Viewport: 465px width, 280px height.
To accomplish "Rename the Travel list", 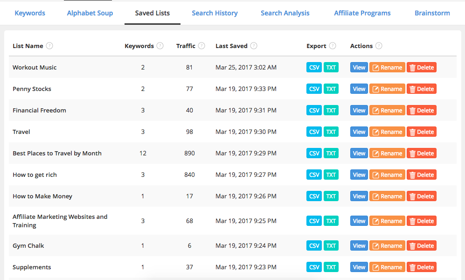I will pos(387,132).
